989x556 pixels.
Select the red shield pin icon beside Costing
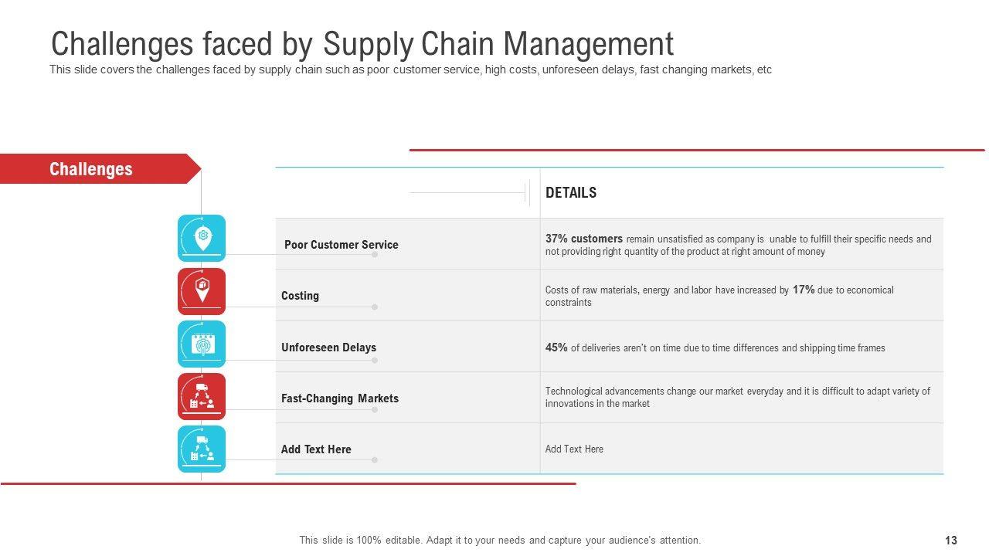coord(202,291)
